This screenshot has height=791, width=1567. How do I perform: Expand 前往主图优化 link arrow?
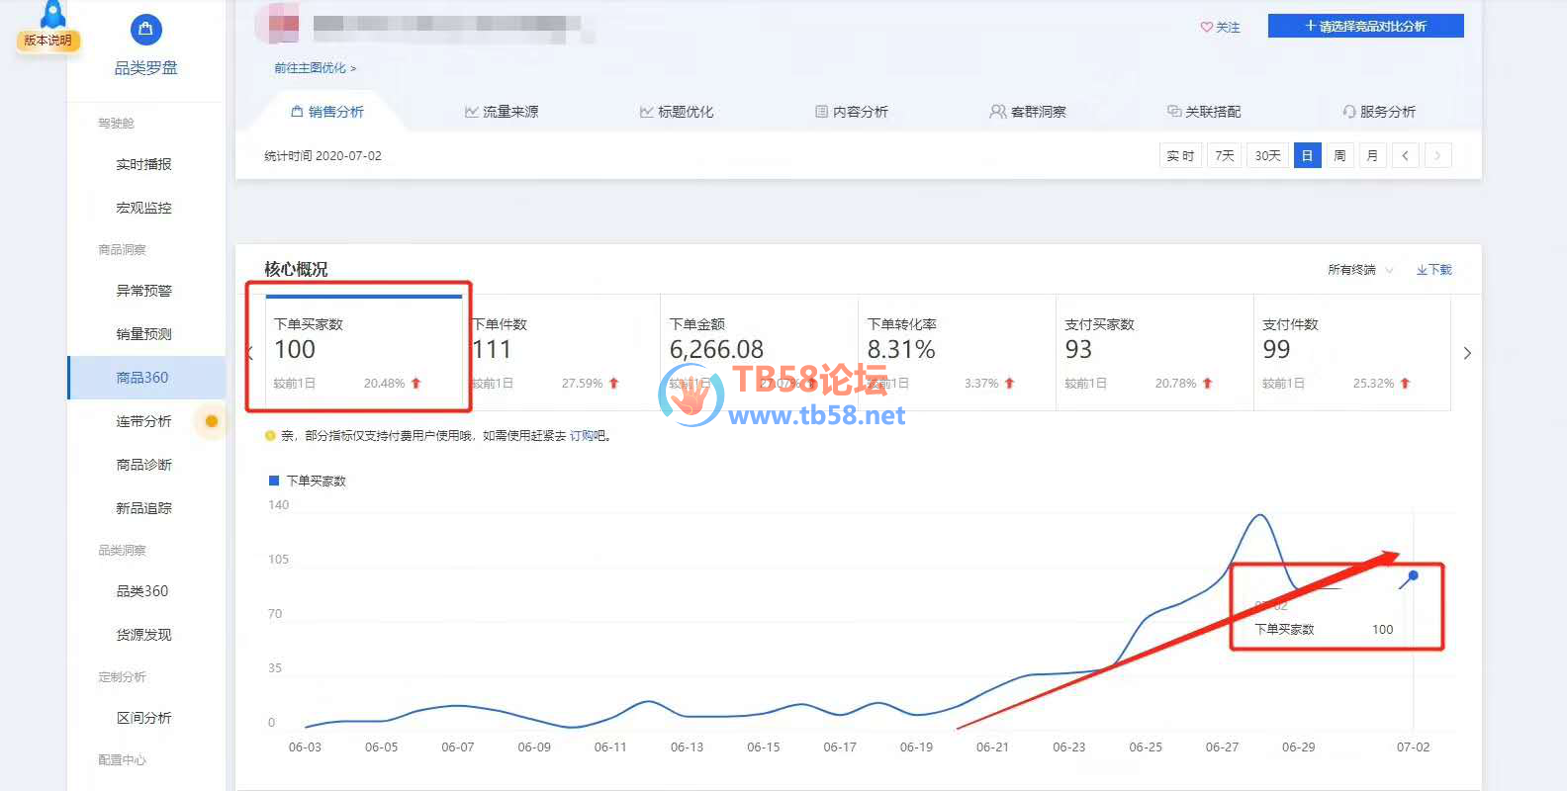353,69
